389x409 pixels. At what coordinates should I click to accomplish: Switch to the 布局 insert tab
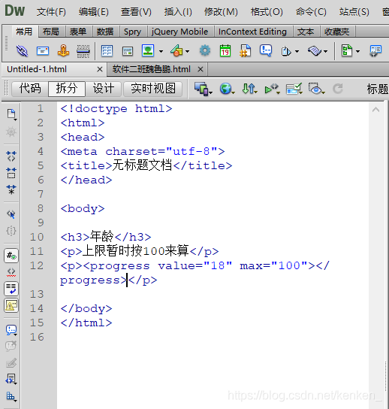pyautogui.click(x=51, y=32)
